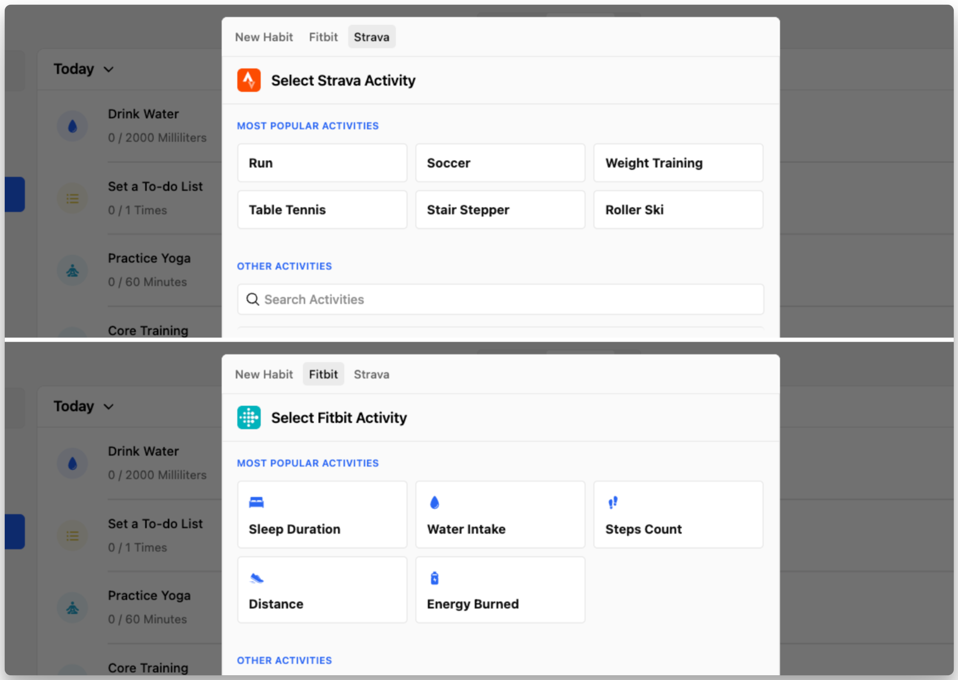Click Most Popular Activities label in Fitbit dialog
958x680 pixels.
tap(308, 463)
